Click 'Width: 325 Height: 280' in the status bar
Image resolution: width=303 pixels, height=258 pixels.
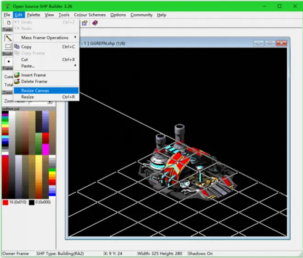tap(160, 253)
